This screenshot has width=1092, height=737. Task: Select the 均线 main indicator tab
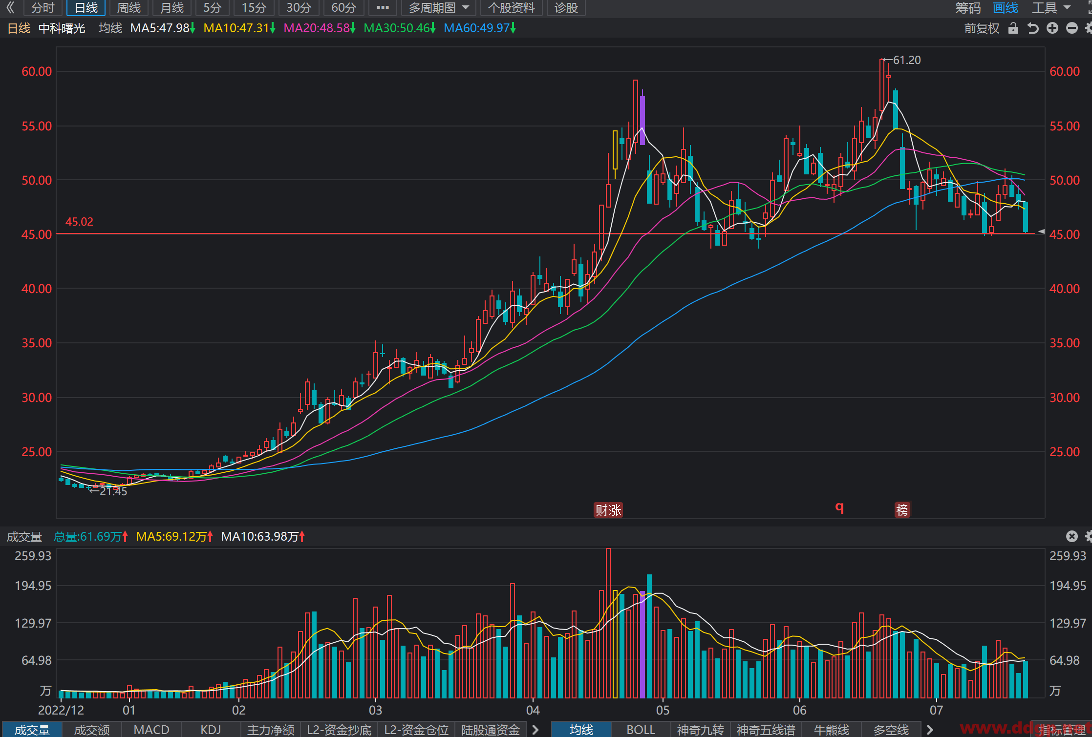[581, 729]
